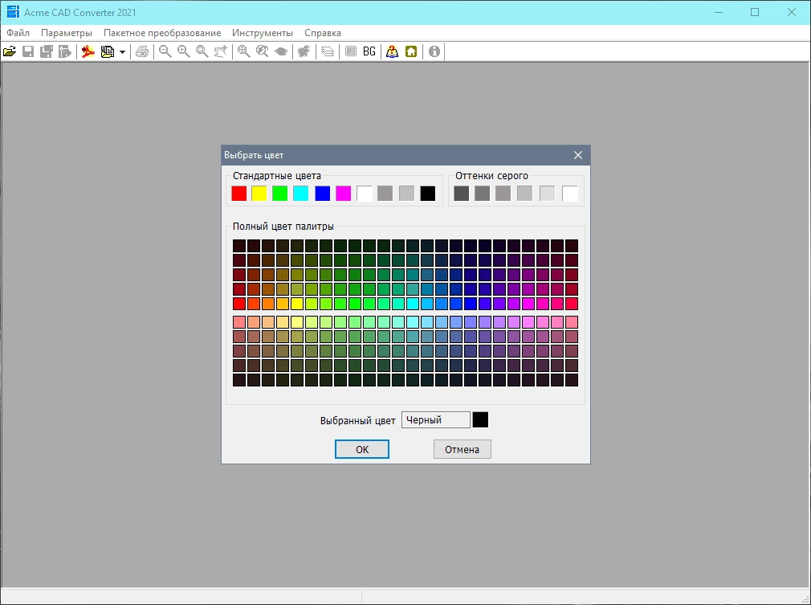811x605 pixels.
Task: Confirm color with the OK button
Action: pos(362,449)
